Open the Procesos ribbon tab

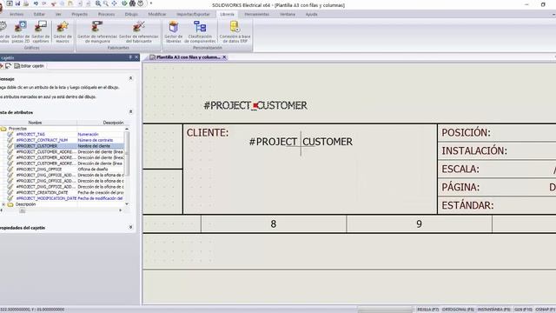(106, 14)
